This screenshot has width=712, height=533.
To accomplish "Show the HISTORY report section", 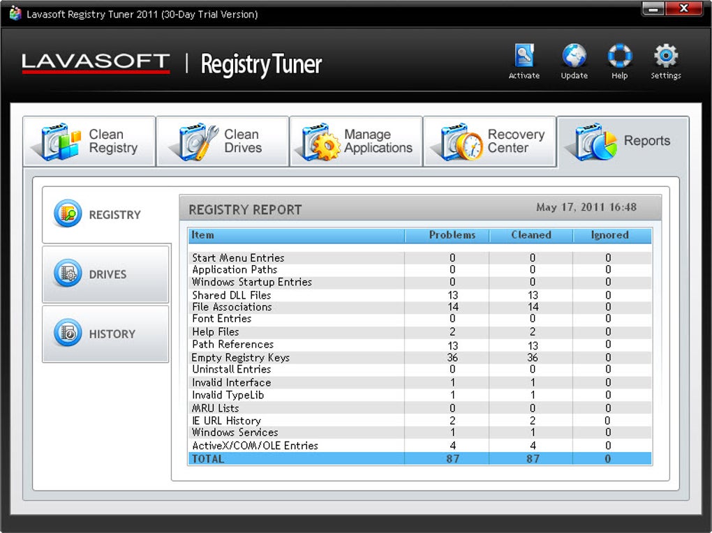I will click(x=105, y=333).
